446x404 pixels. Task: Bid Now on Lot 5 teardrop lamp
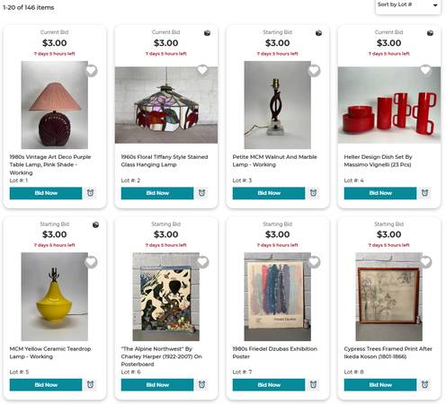click(46, 385)
